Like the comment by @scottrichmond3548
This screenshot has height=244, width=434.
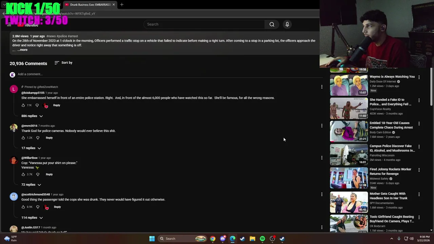pyautogui.click(x=23, y=207)
